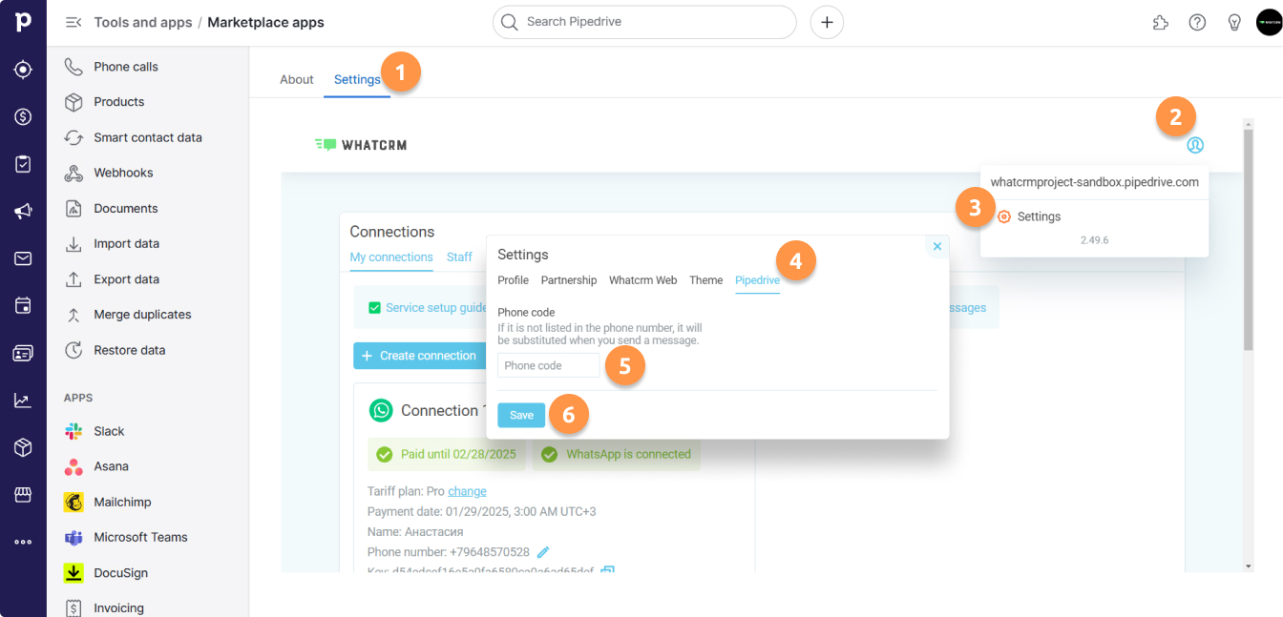Image resolution: width=1283 pixels, height=617 pixels.
Task: Select the About tab
Action: [296, 80]
